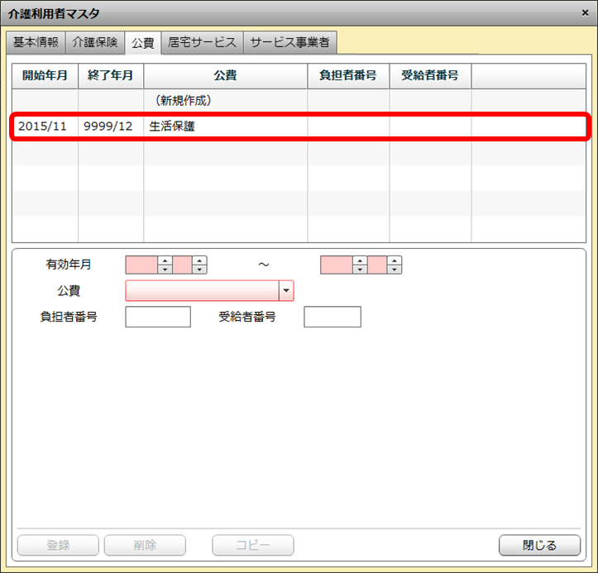Increase the 有効年月 start month with up arrow

199,260
